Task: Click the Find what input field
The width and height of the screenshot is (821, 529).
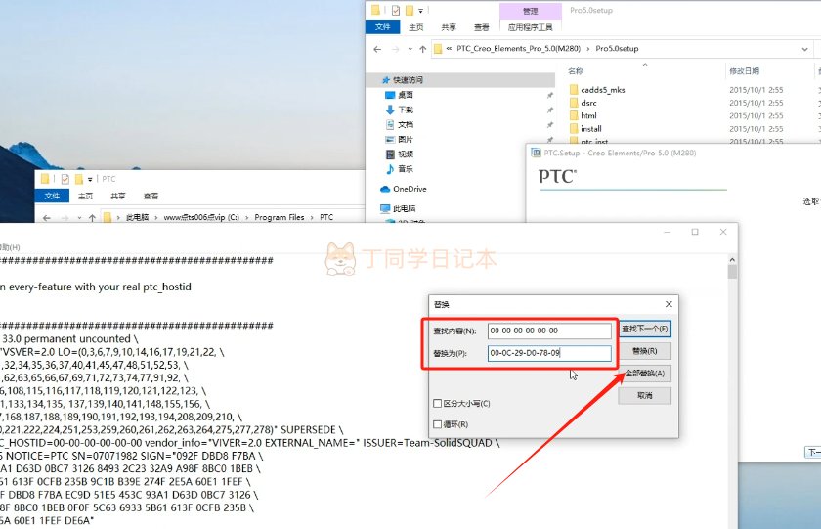Action: click(549, 331)
